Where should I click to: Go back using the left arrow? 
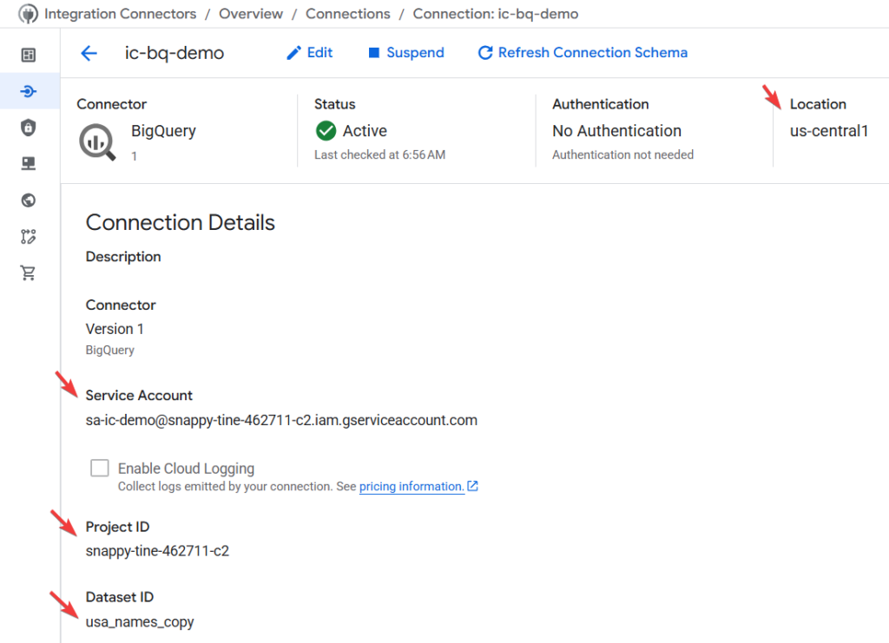point(89,53)
